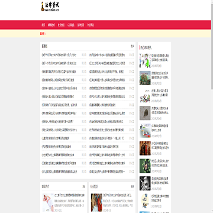Open the shortest first item in red navigation bar
This screenshot has width=213, height=213.
coord(43,25)
